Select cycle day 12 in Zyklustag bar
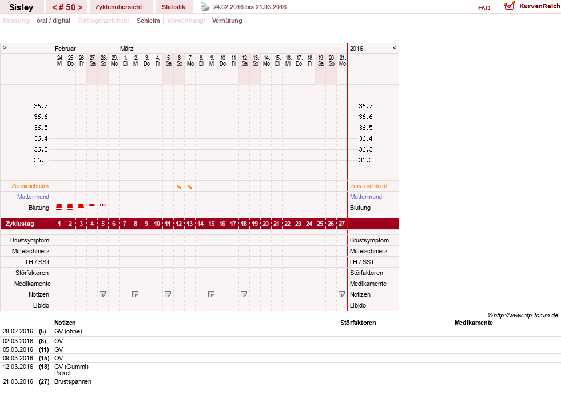 [x=179, y=224]
